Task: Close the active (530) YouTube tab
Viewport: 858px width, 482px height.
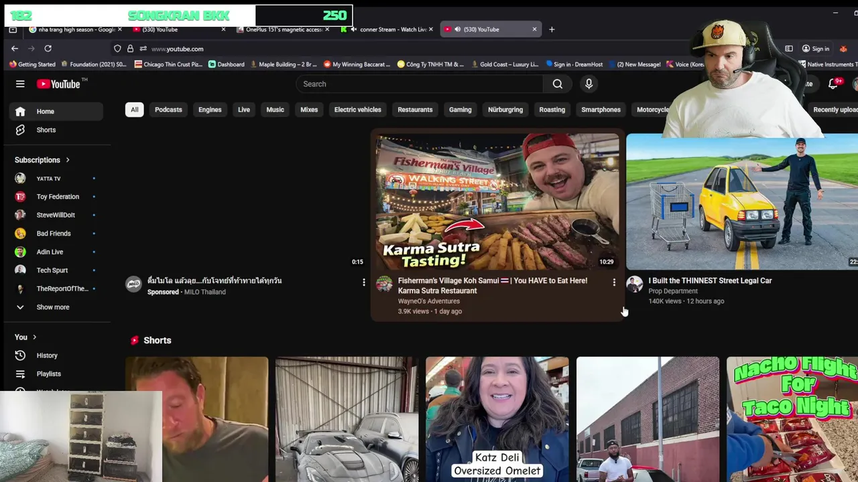Action: [534, 29]
